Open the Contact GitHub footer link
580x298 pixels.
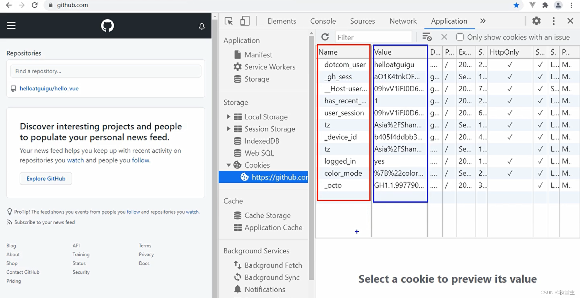23,272
